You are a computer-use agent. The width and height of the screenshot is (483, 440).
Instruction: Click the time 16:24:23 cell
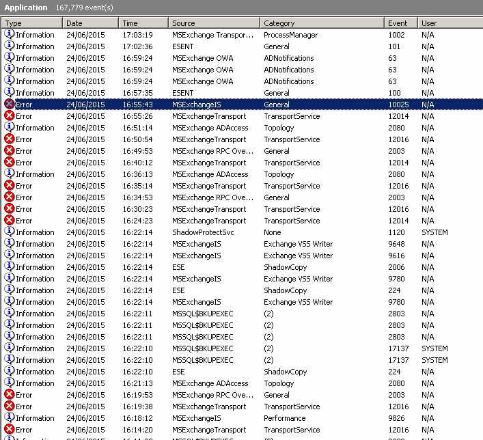138,221
